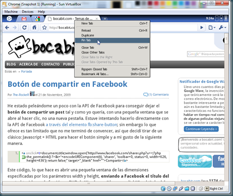Bookmark this page with the star icon
This screenshot has width=233, height=196.
[x=45, y=28]
